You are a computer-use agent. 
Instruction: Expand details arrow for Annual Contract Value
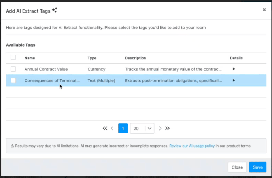coord(234,69)
